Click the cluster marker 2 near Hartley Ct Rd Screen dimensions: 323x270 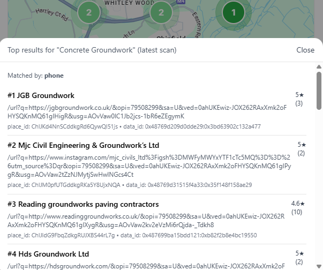(89, 12)
